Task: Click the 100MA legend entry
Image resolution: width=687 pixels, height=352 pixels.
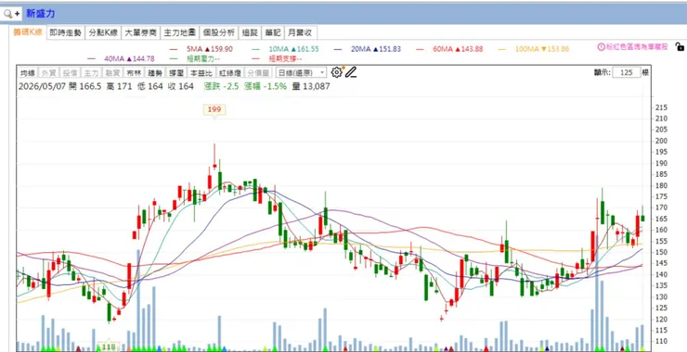Action: coord(534,49)
